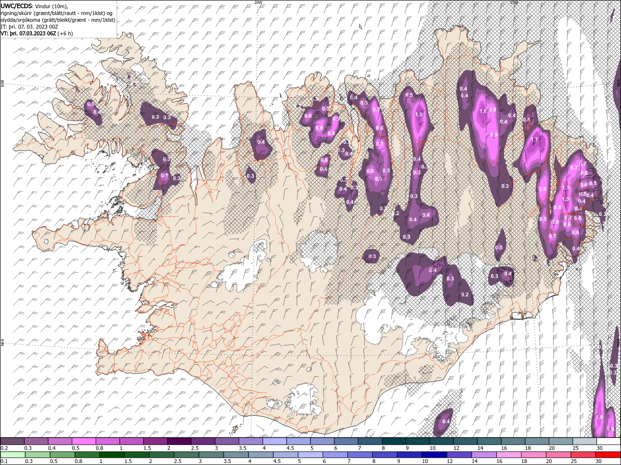Choose the lavender snow swatch between 3.5 and 4
The image size is (621, 465).
(250, 441)
